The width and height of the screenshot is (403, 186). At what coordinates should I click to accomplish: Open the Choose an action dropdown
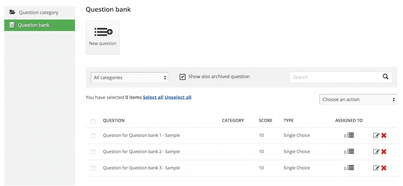(x=358, y=100)
